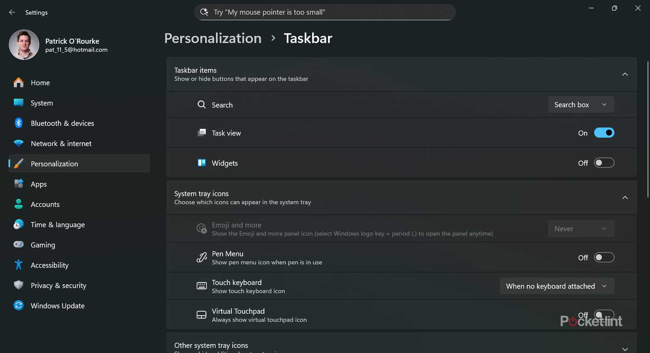Click the Settings search bar
This screenshot has height=353, width=650.
[325, 12]
